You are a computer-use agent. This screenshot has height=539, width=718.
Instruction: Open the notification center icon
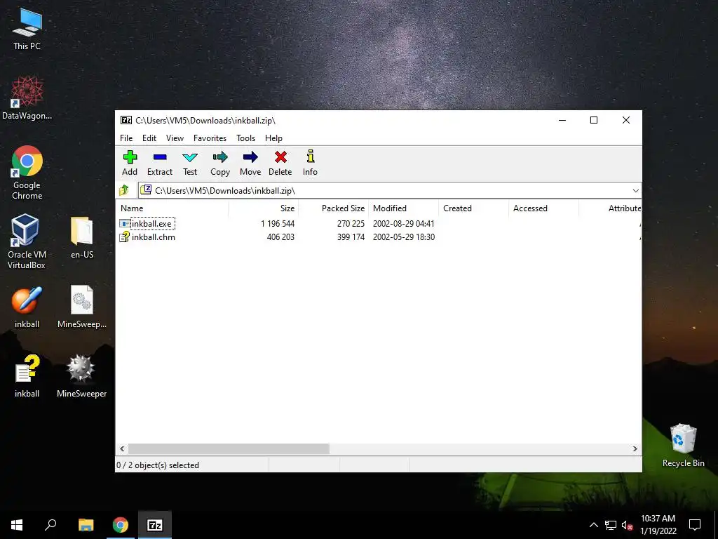click(x=695, y=525)
